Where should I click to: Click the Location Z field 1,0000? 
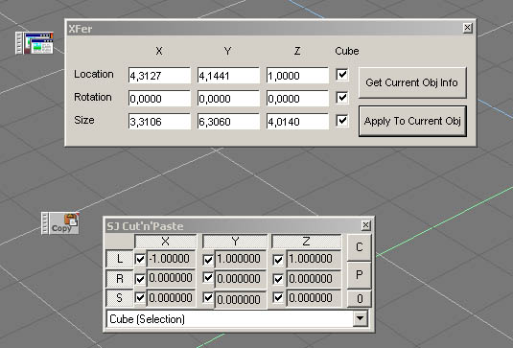click(x=297, y=76)
